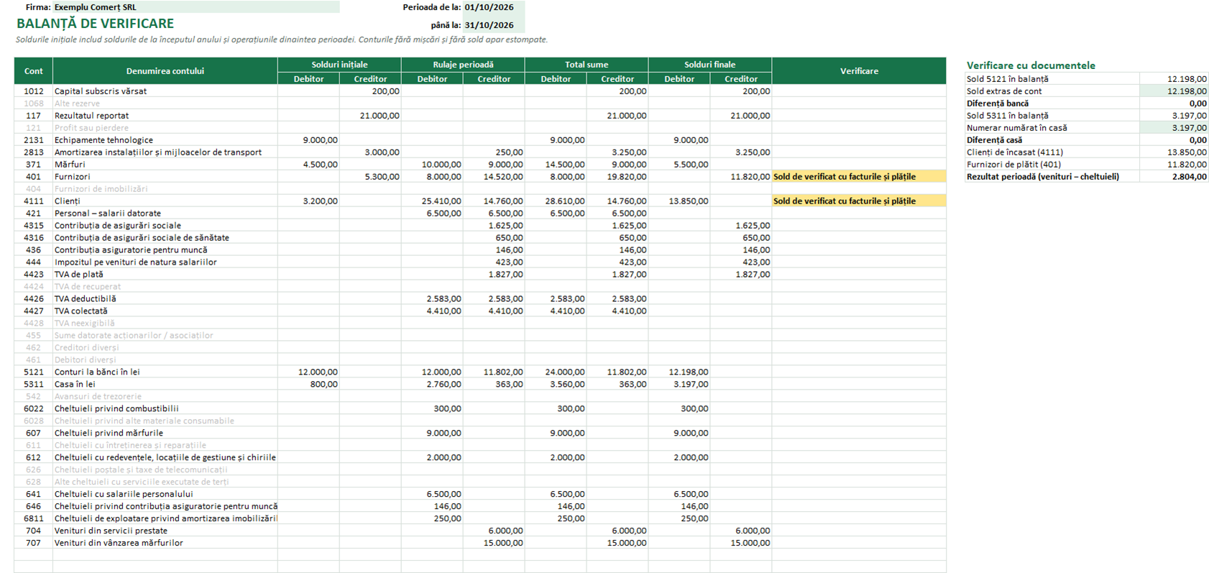The height and width of the screenshot is (573, 1209).
Task: Select the "Denumirea contului" column header
Action: click(x=165, y=71)
